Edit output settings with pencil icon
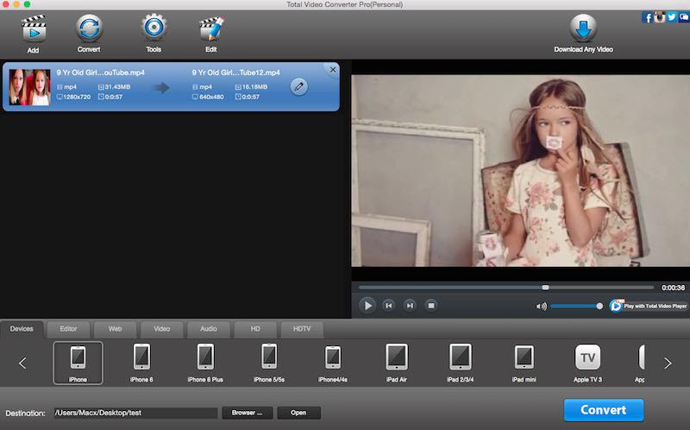Image resolution: width=690 pixels, height=430 pixels. pos(298,87)
